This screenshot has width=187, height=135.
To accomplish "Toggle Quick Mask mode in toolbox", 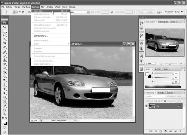I will click(5, 128).
